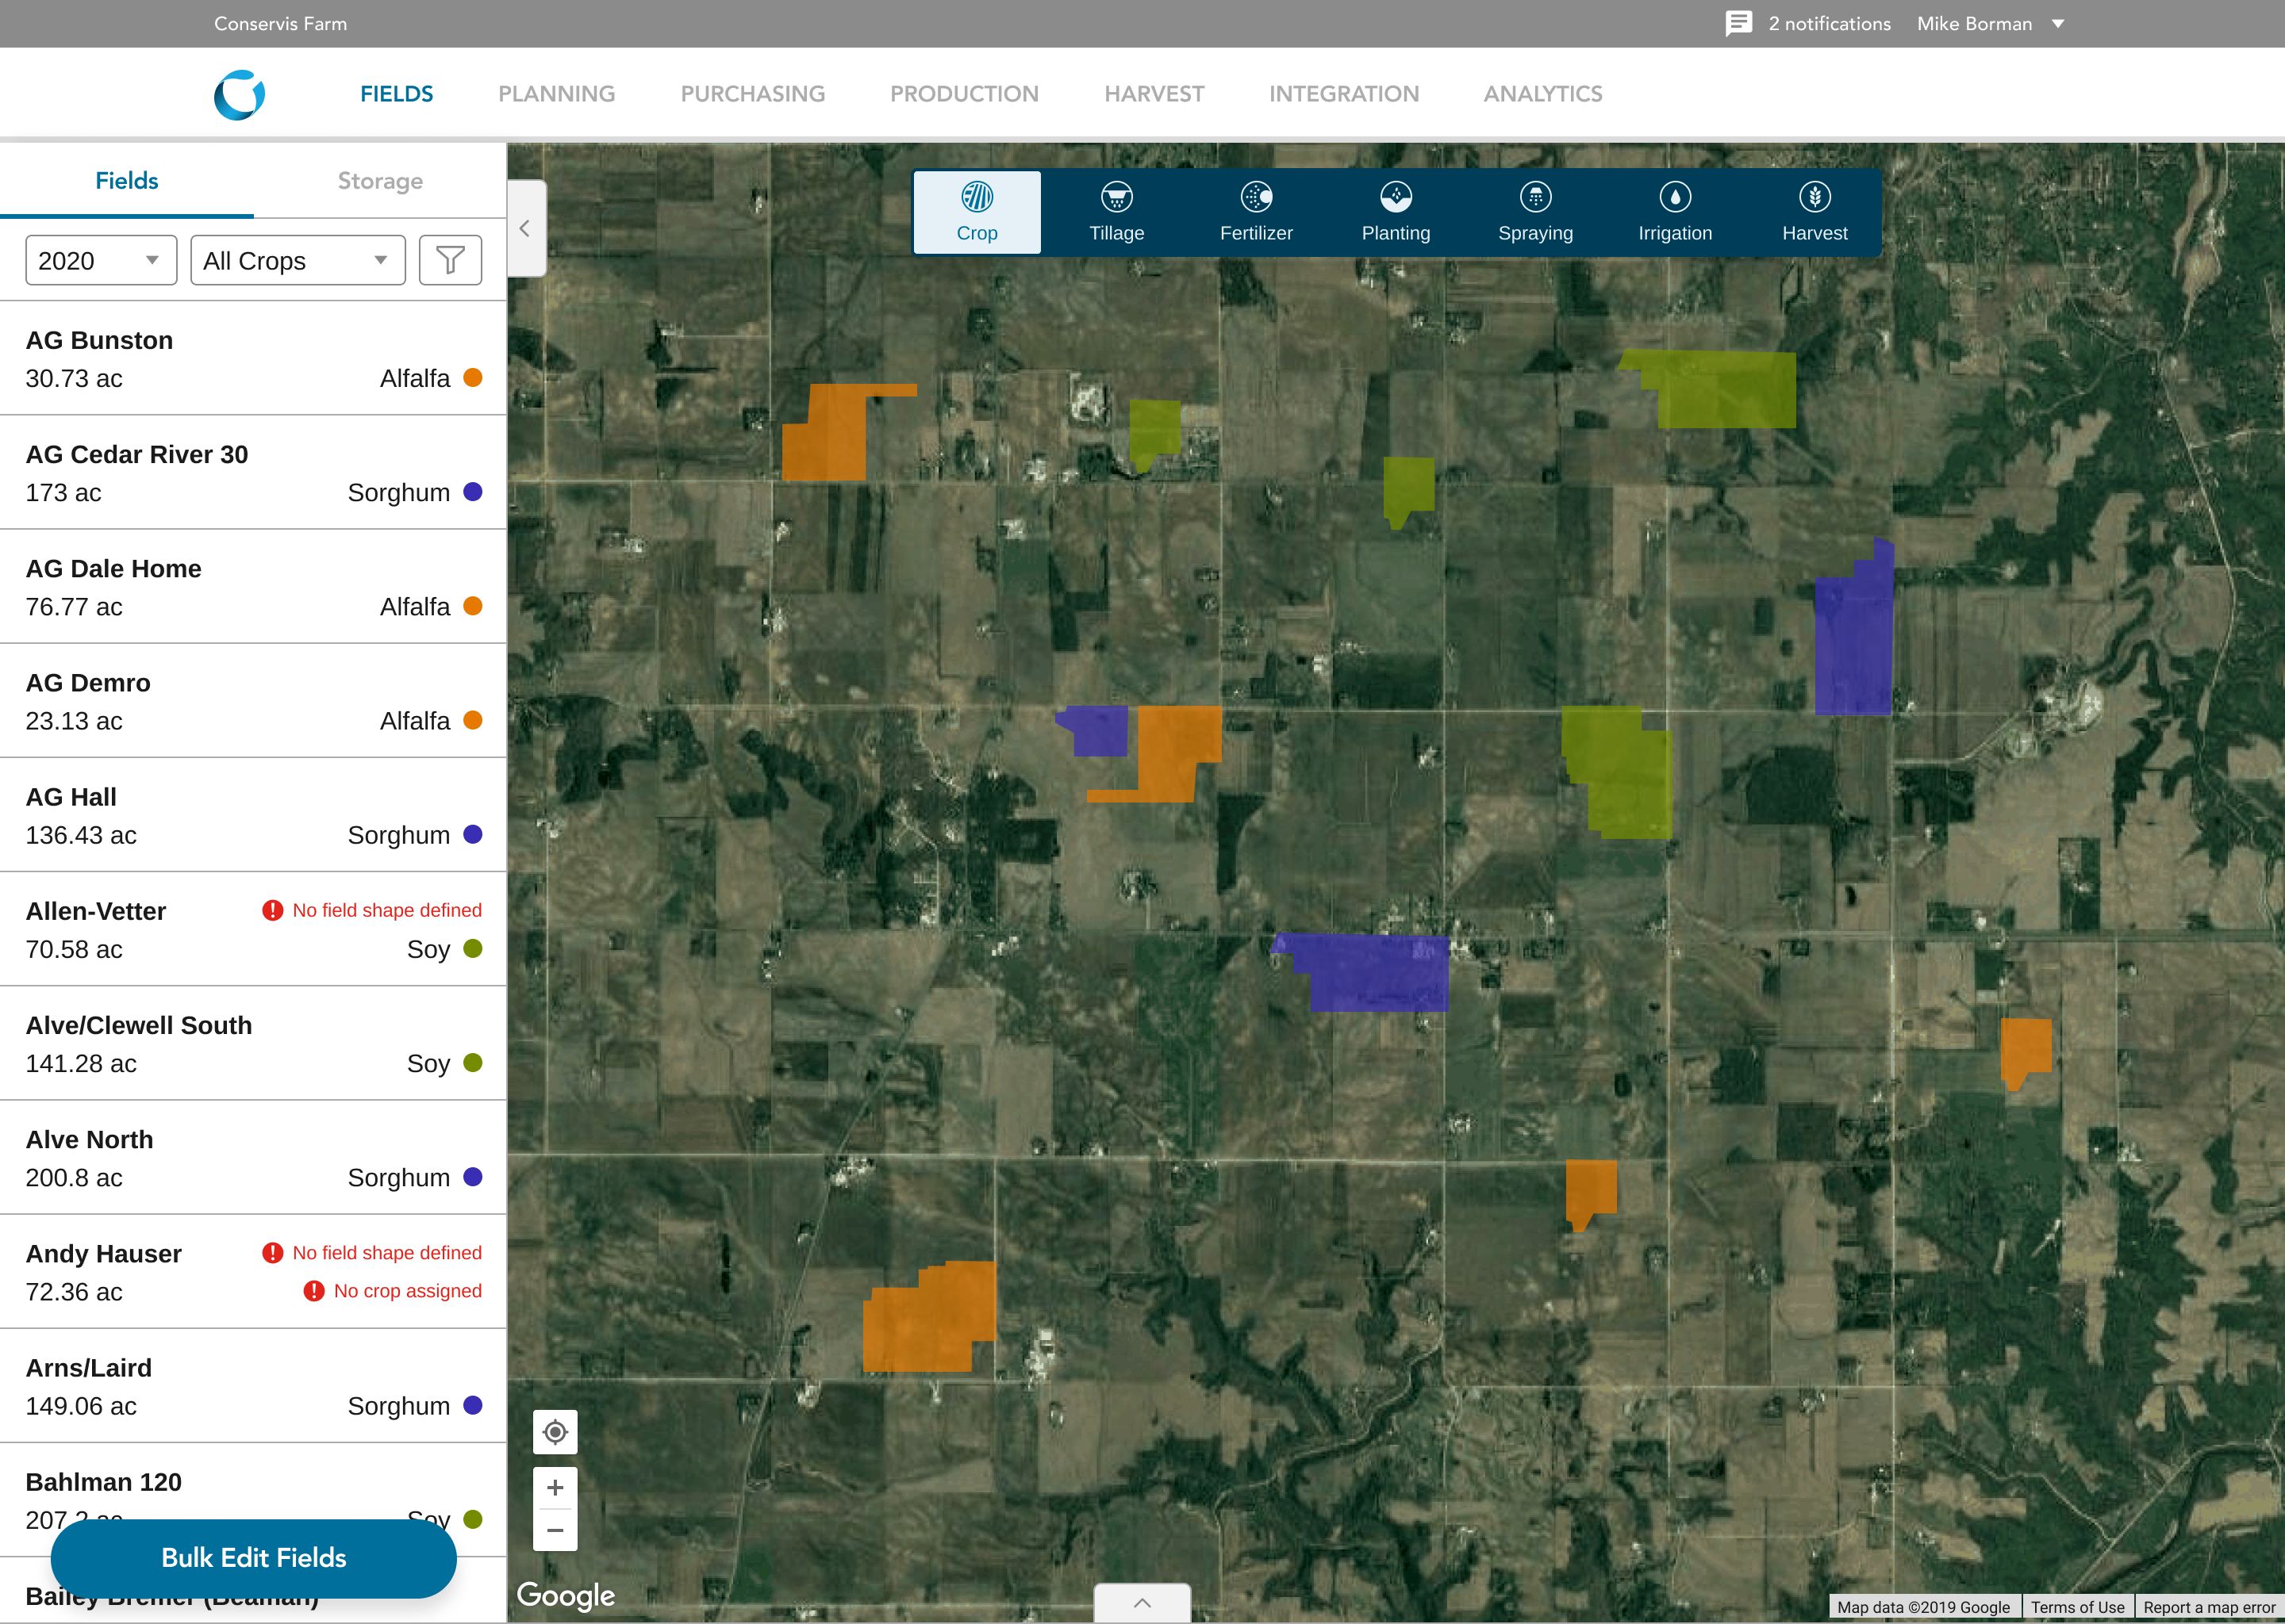The height and width of the screenshot is (1624, 2285).
Task: Open the field filter funnel icon
Action: (x=450, y=260)
